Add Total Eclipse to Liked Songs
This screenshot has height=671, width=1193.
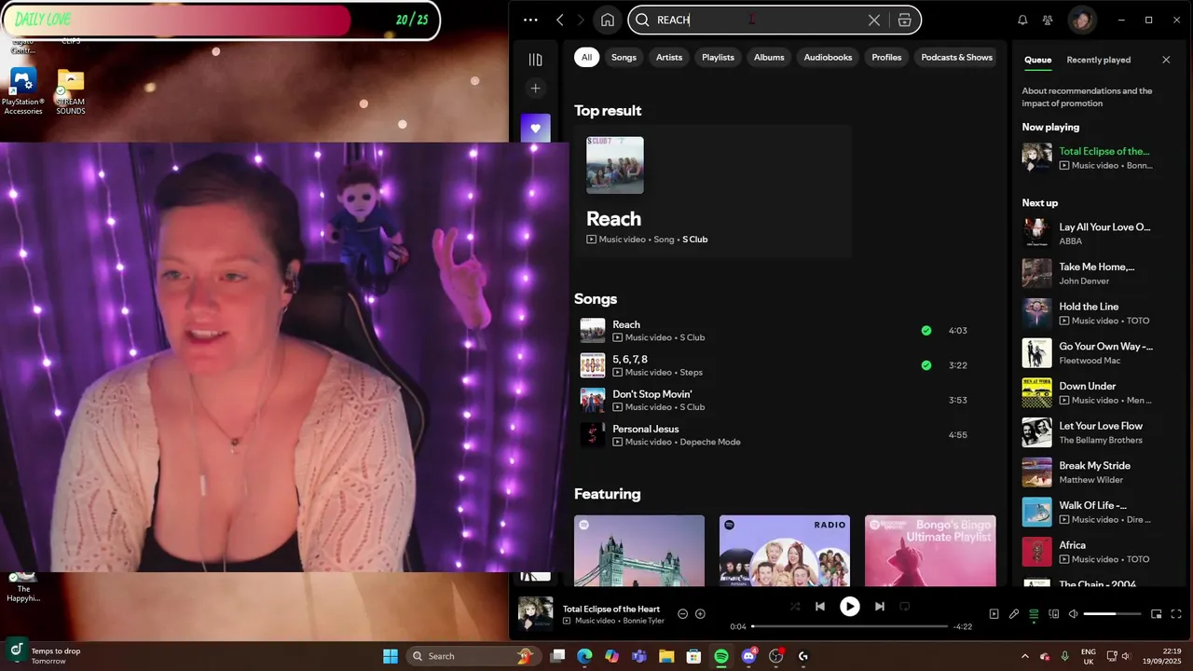700,614
